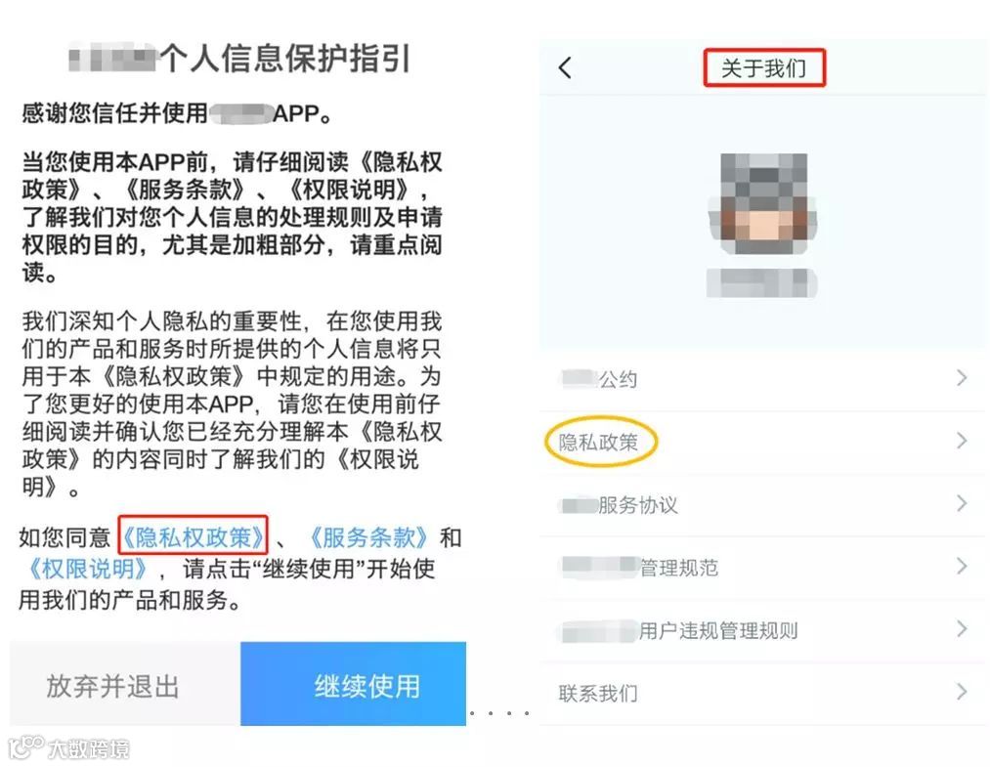Image resolution: width=990 pixels, height=767 pixels.
Task: Click the 隐私政策 row chevron arrow
Action: pyautogui.click(x=962, y=441)
